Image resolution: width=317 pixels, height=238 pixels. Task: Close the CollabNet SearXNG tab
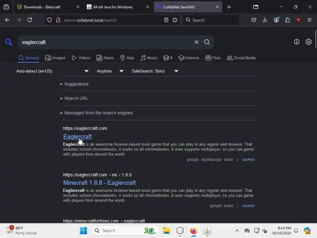217,7
